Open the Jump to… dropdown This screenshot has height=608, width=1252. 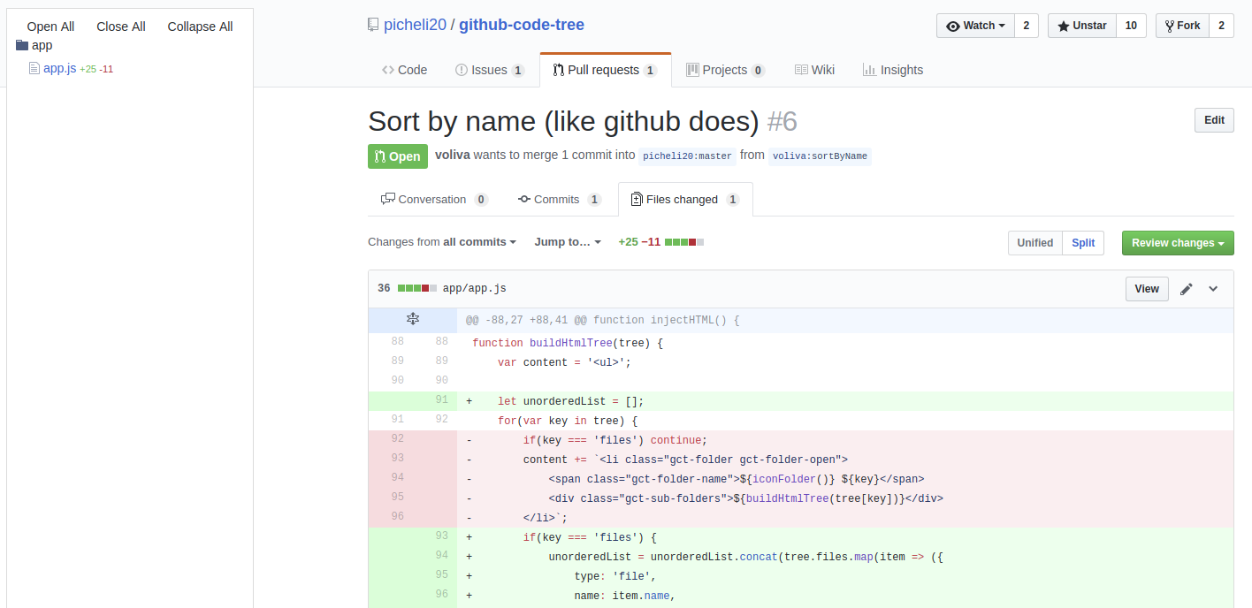click(x=568, y=242)
